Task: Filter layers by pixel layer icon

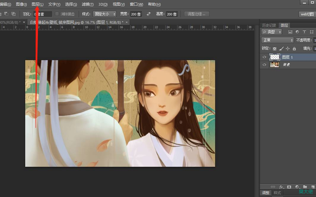Action: click(290, 32)
